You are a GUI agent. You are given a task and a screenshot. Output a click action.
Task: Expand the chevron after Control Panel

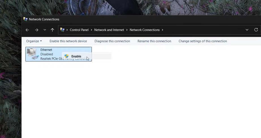pos(91,30)
